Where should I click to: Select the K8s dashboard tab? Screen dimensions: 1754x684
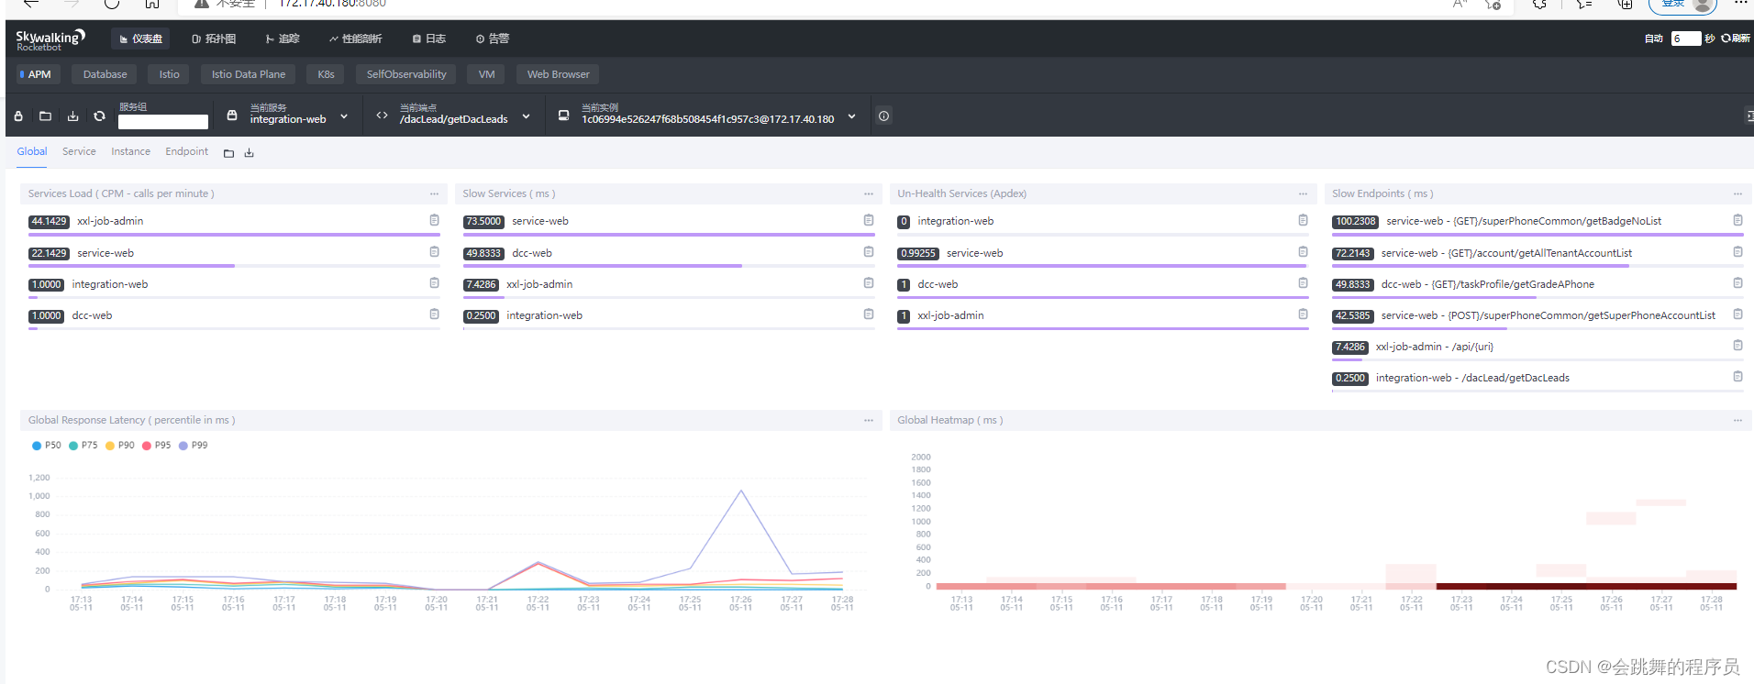point(326,74)
